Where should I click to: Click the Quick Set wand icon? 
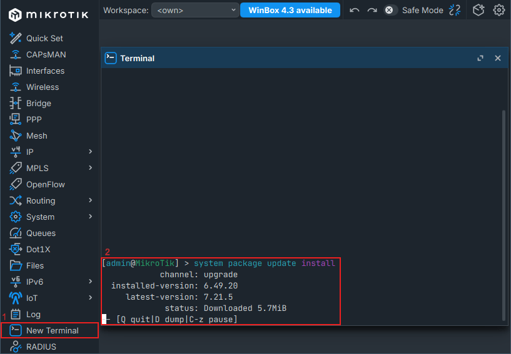(x=15, y=38)
